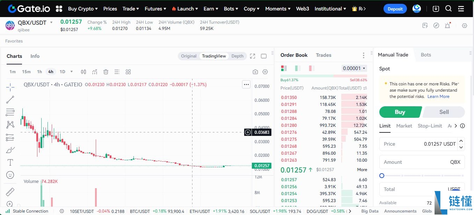Screen dimensions: 474x215
Task: Switch to the Trades tab
Action: (x=323, y=55)
